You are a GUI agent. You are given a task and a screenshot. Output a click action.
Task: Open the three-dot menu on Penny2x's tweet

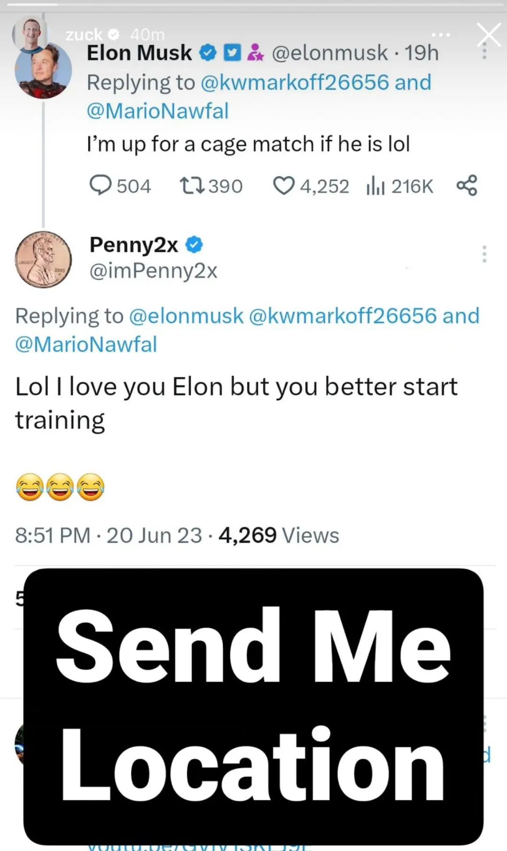[484, 254]
